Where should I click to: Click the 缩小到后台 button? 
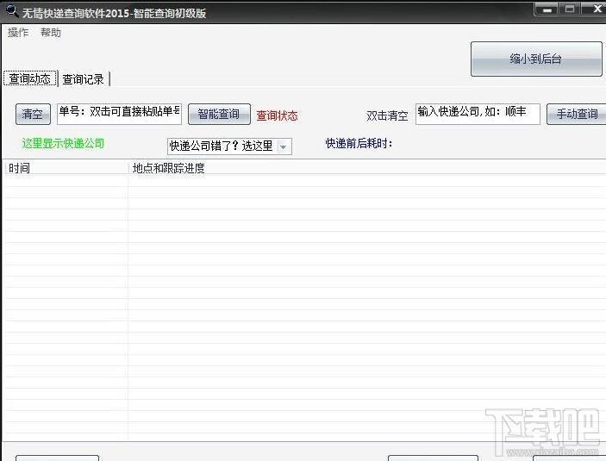536,59
